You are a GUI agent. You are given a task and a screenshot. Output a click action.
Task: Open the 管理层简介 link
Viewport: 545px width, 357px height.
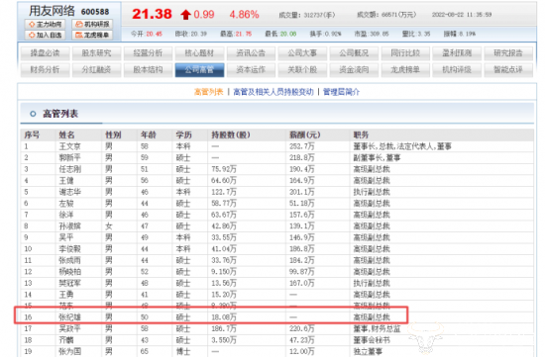click(341, 92)
